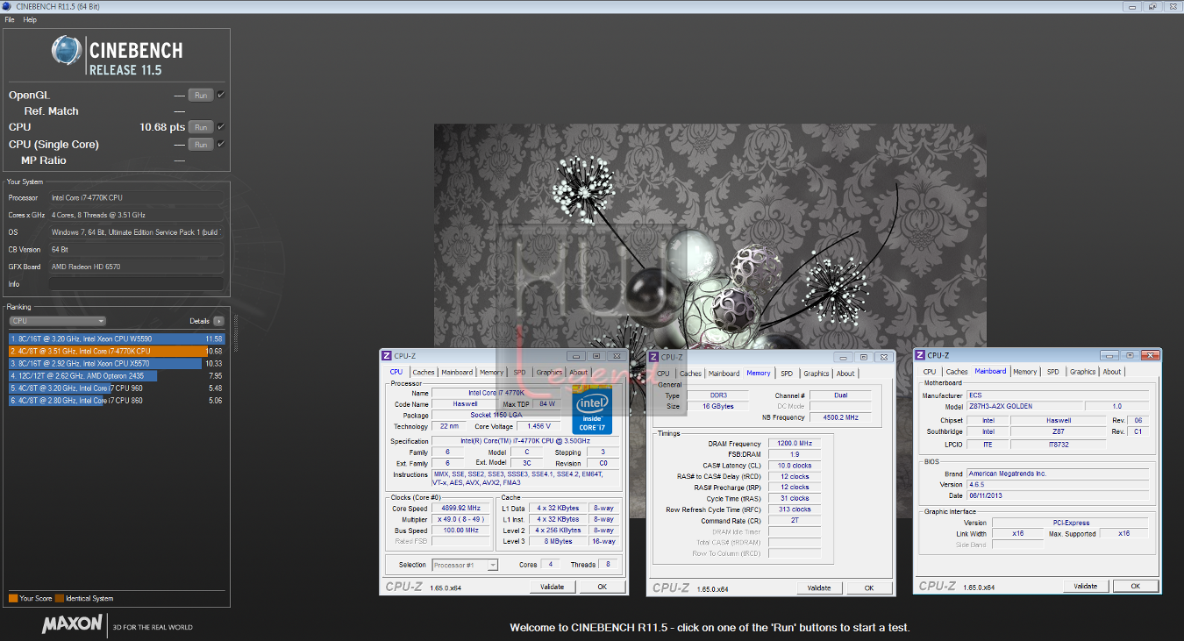The height and width of the screenshot is (641, 1184).
Task: Click OK in the CPU tab CPU-Z window
Action: click(602, 587)
